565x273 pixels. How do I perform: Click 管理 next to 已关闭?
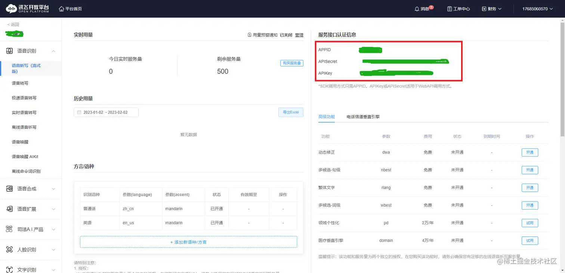[299, 35]
